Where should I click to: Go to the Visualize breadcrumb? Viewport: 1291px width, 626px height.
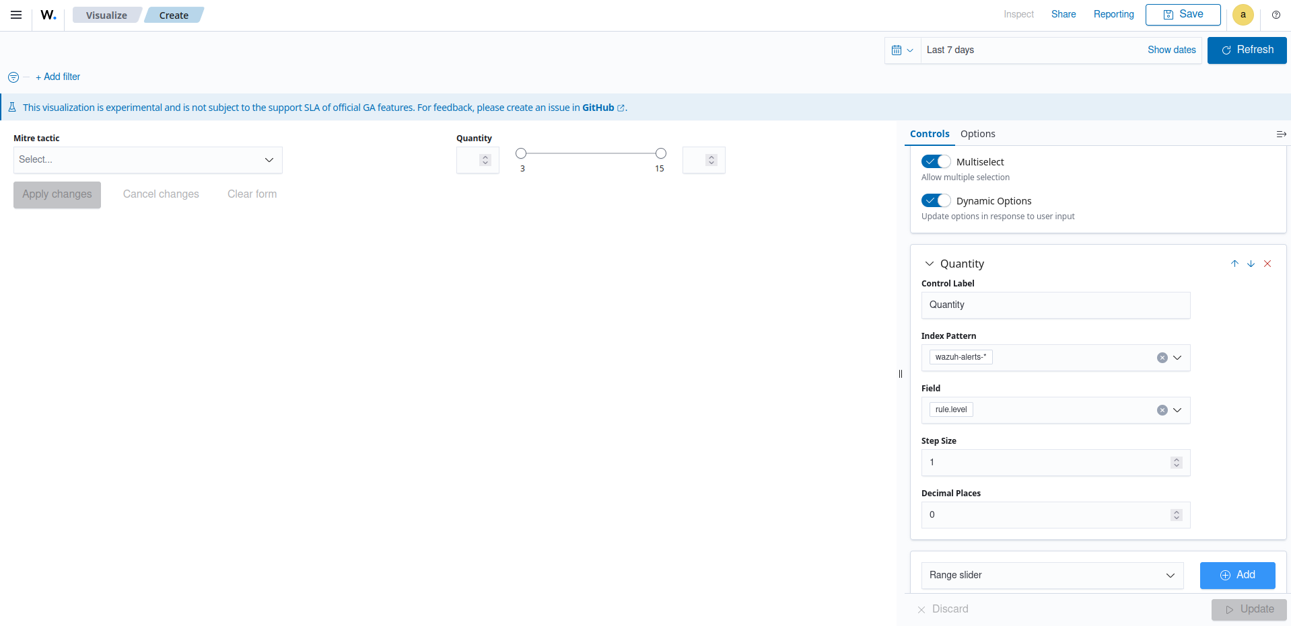point(106,15)
